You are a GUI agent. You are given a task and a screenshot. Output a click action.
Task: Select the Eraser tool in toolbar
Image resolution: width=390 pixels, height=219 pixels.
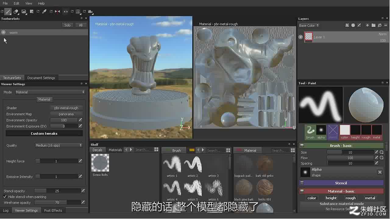[x=16, y=12]
